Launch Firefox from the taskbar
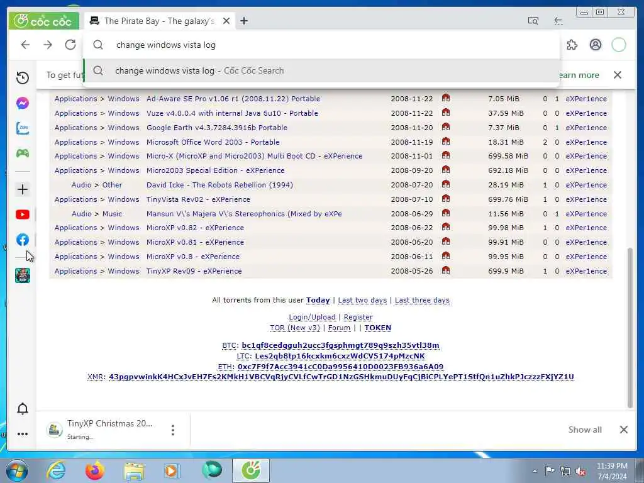The width and height of the screenshot is (644, 483). [x=95, y=470]
